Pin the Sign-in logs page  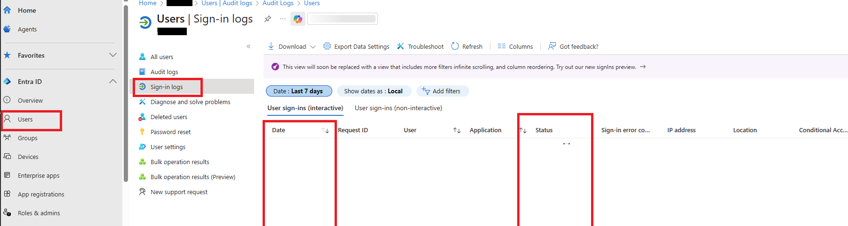[x=268, y=19]
